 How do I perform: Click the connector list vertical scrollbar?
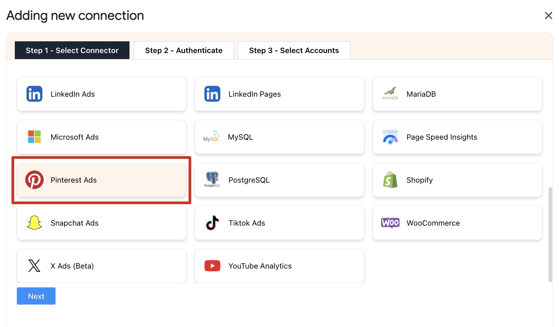pyautogui.click(x=550, y=234)
